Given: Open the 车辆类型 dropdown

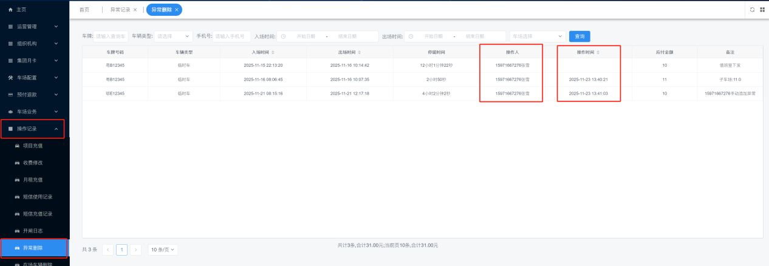Looking at the screenshot, I should tap(173, 36).
